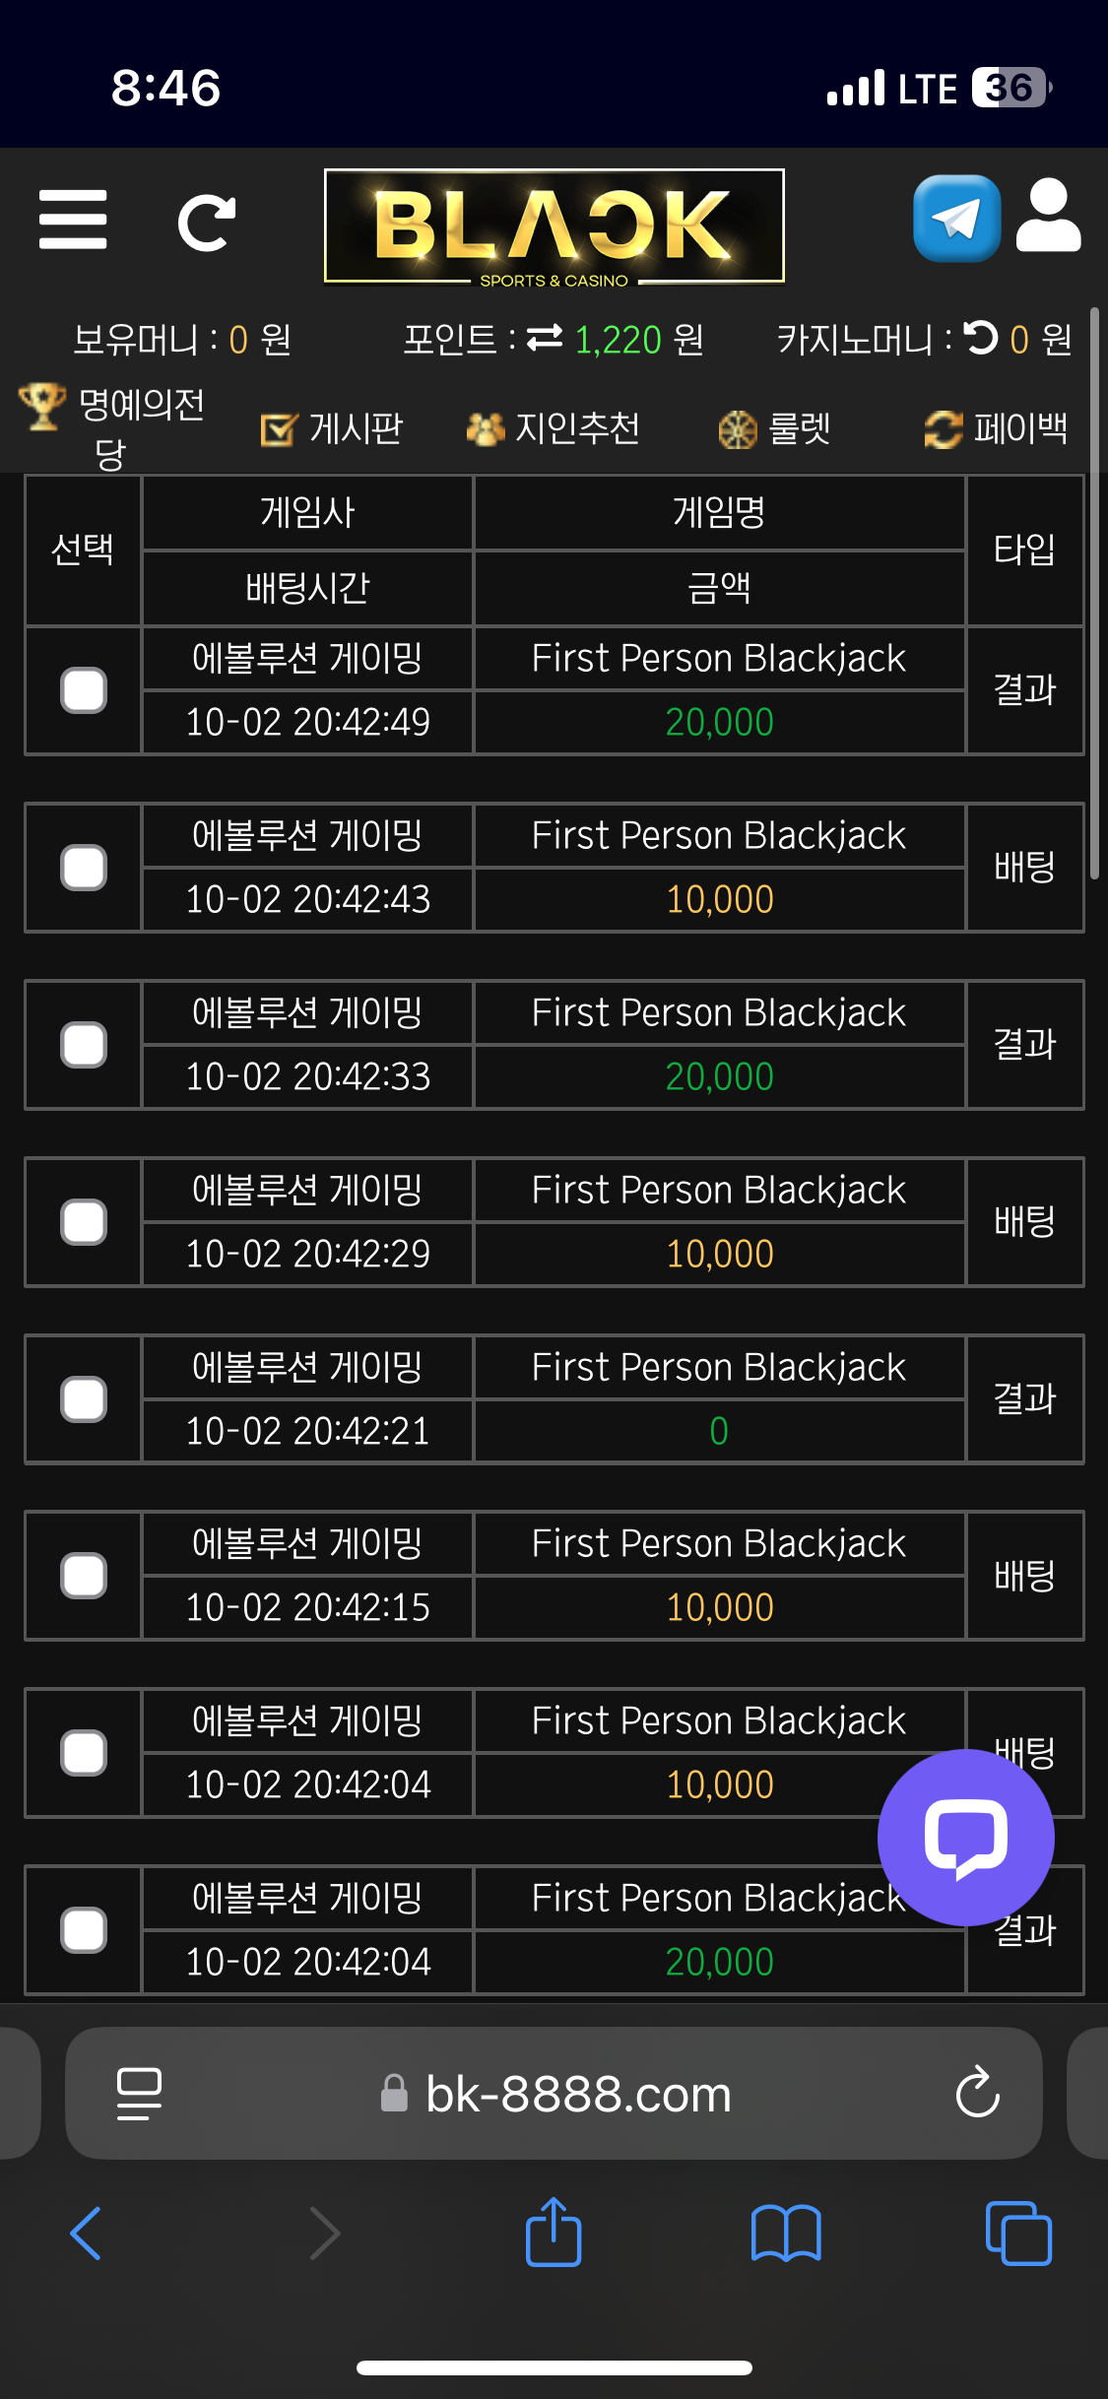
Task: Open the 룰렛 menu
Action: pyautogui.click(x=775, y=428)
